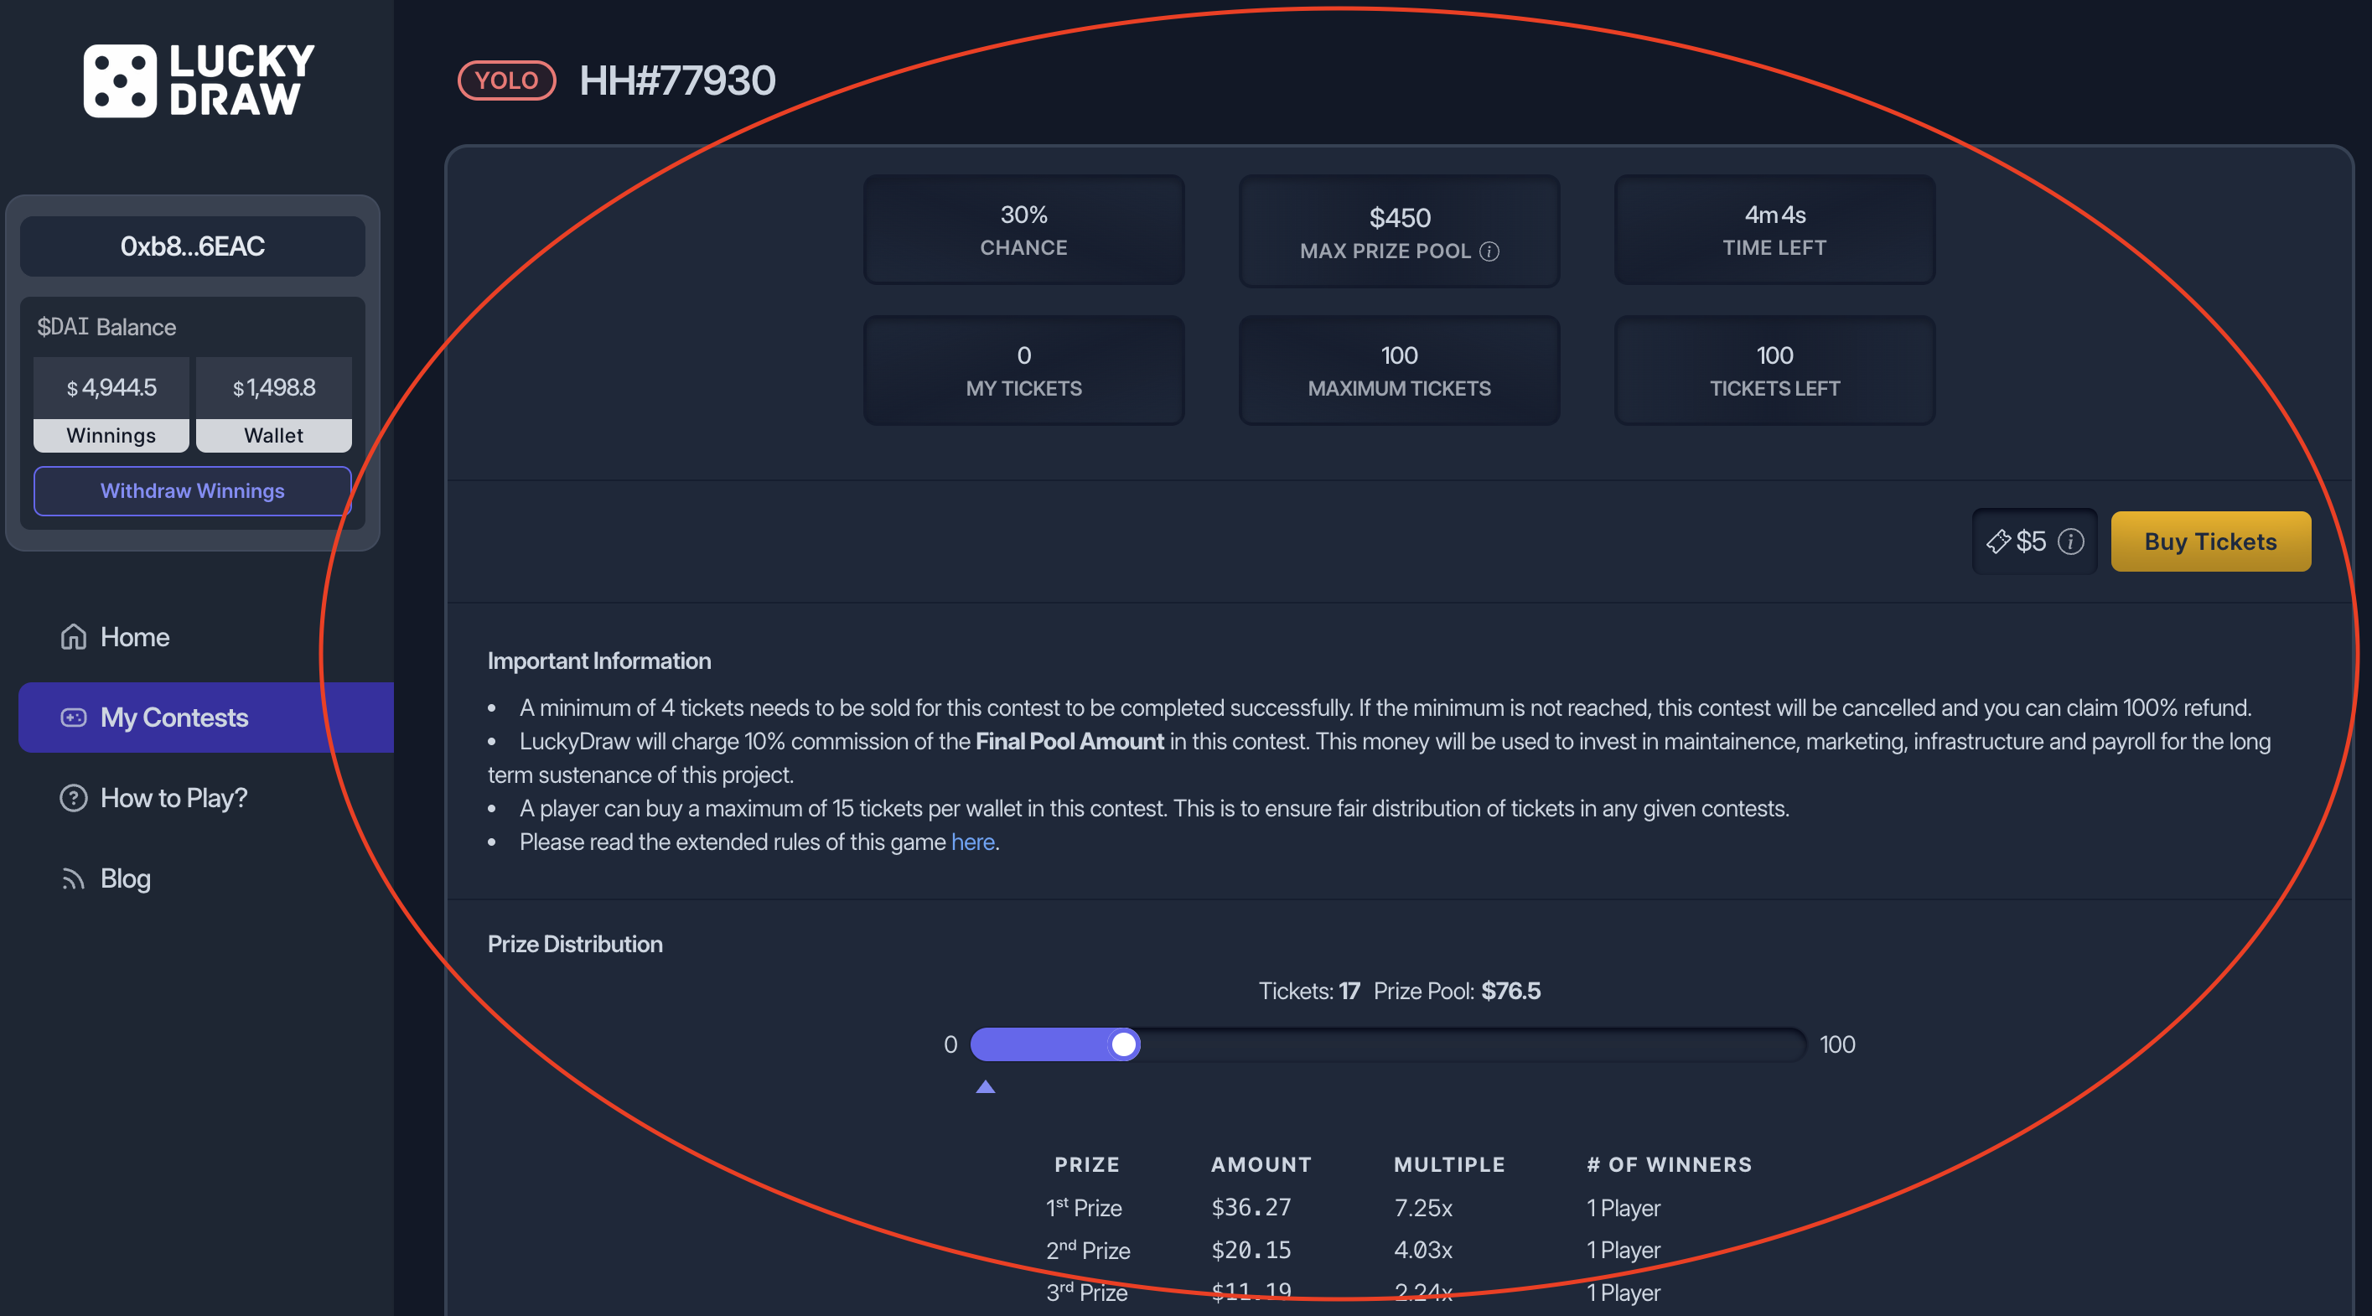Viewport: 2372px width, 1316px height.
Task: Click the prize distribution slider handle
Action: point(1123,1044)
